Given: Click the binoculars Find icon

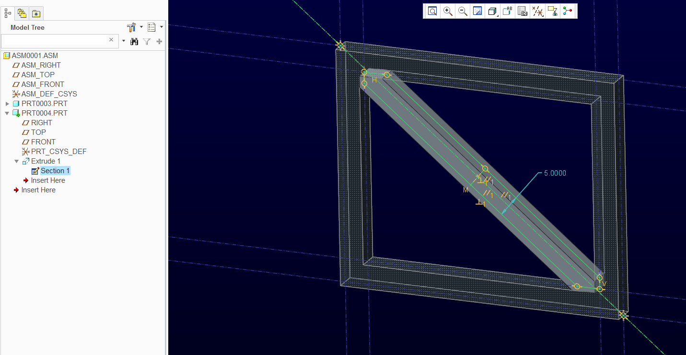Looking at the screenshot, I should click(134, 42).
